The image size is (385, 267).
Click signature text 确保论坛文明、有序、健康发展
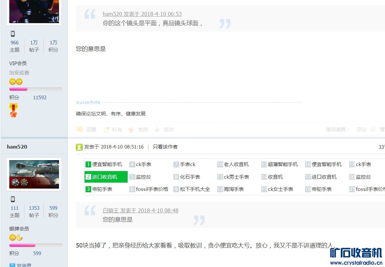(x=111, y=114)
